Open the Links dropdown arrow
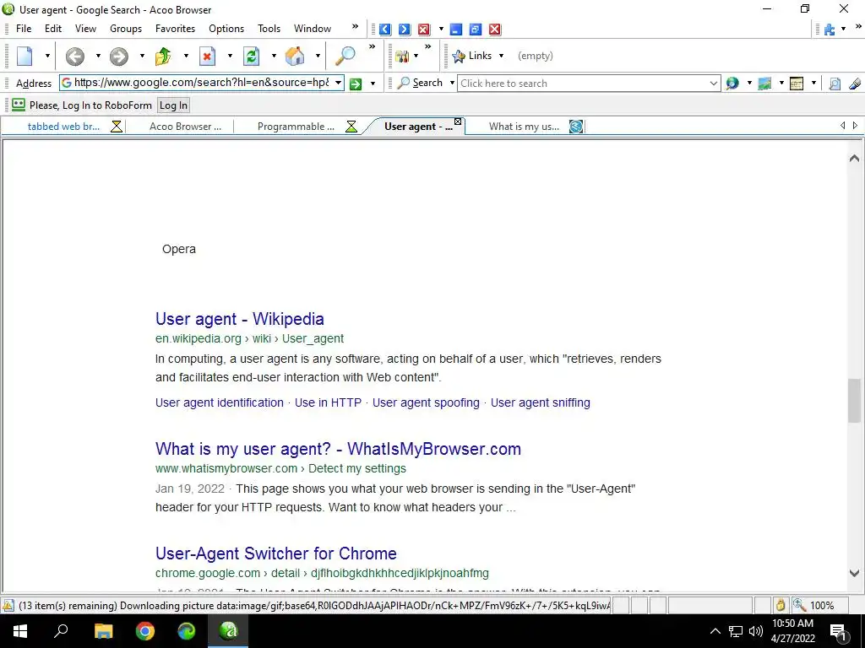Image resolution: width=865 pixels, height=648 pixels. (x=501, y=56)
